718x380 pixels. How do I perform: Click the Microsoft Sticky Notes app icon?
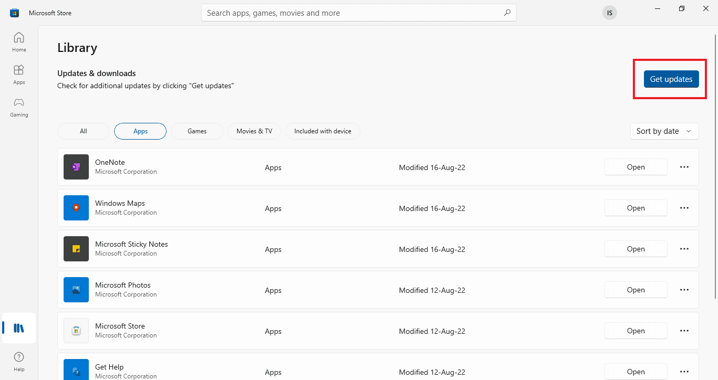tap(76, 248)
